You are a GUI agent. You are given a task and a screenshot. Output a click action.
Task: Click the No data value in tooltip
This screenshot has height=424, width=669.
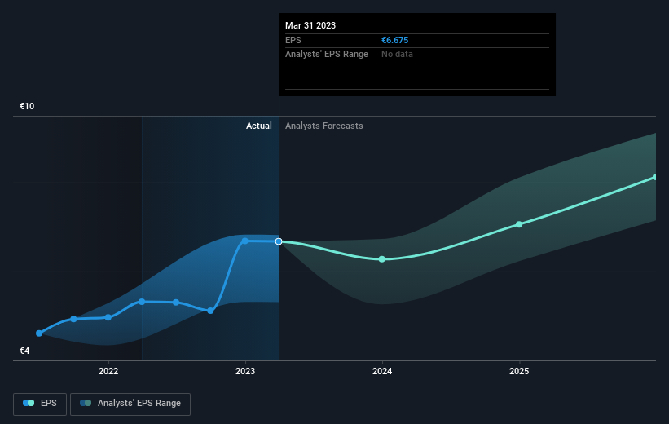pos(397,55)
